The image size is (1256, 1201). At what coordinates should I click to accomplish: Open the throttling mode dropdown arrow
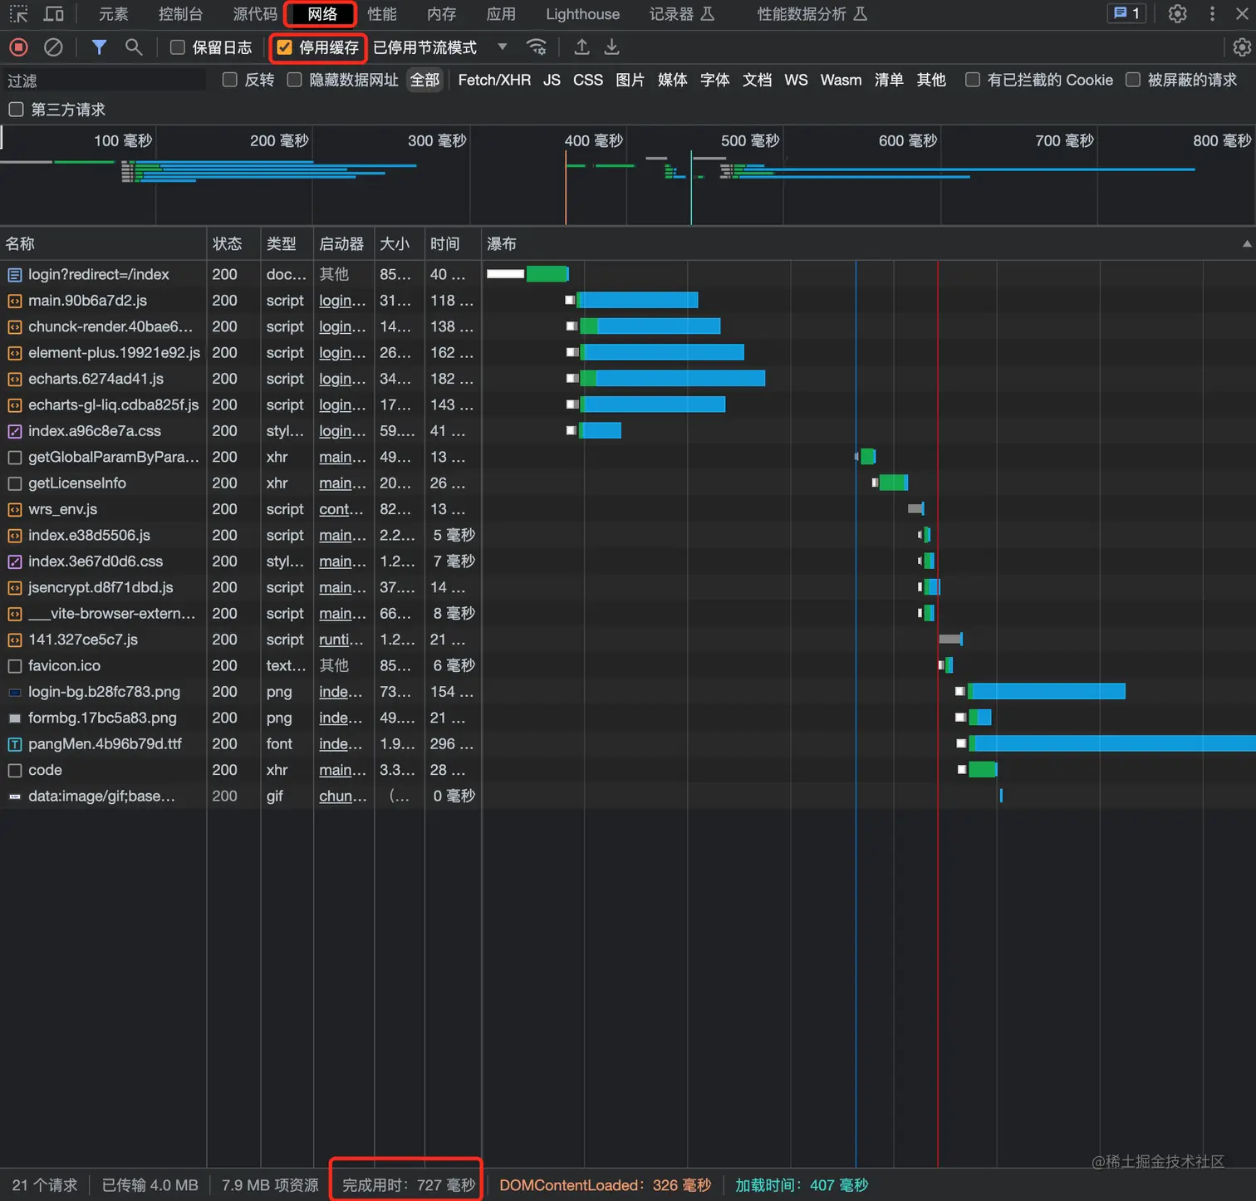pyautogui.click(x=502, y=47)
